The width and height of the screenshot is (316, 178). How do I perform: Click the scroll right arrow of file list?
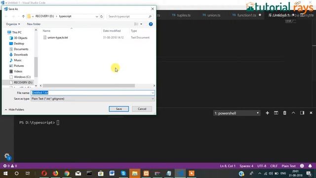click(154, 86)
